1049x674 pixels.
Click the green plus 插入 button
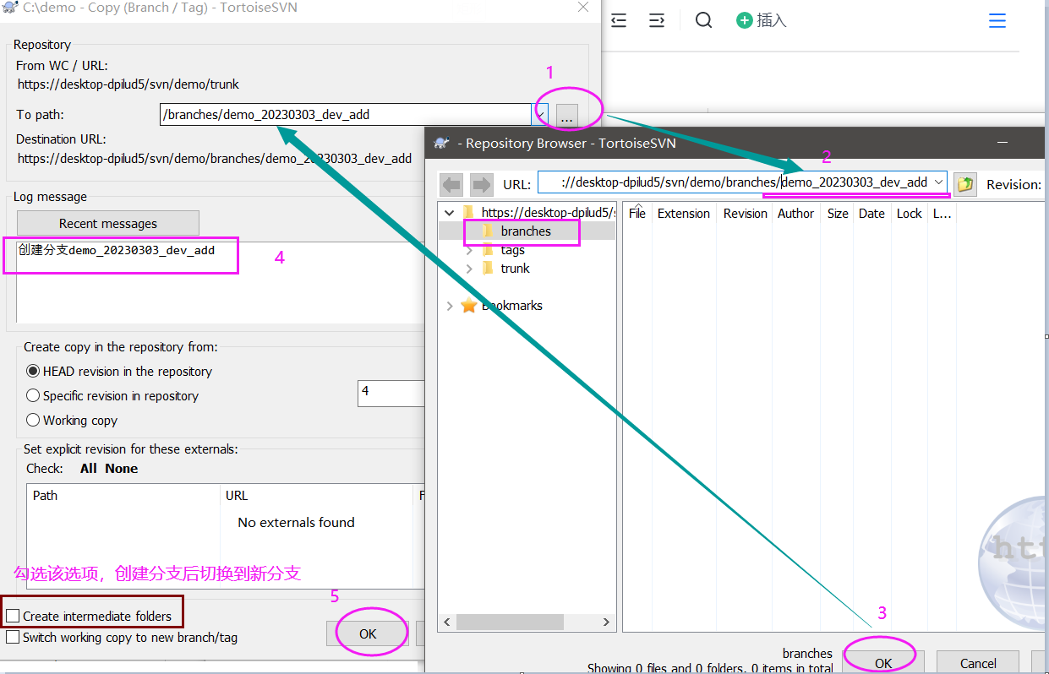tap(762, 20)
